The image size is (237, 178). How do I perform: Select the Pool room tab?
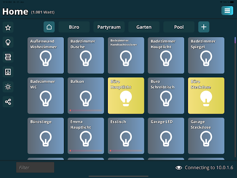(179, 27)
